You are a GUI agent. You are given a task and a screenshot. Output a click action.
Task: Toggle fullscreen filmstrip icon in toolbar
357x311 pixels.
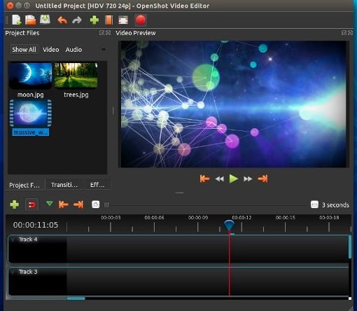(123, 20)
